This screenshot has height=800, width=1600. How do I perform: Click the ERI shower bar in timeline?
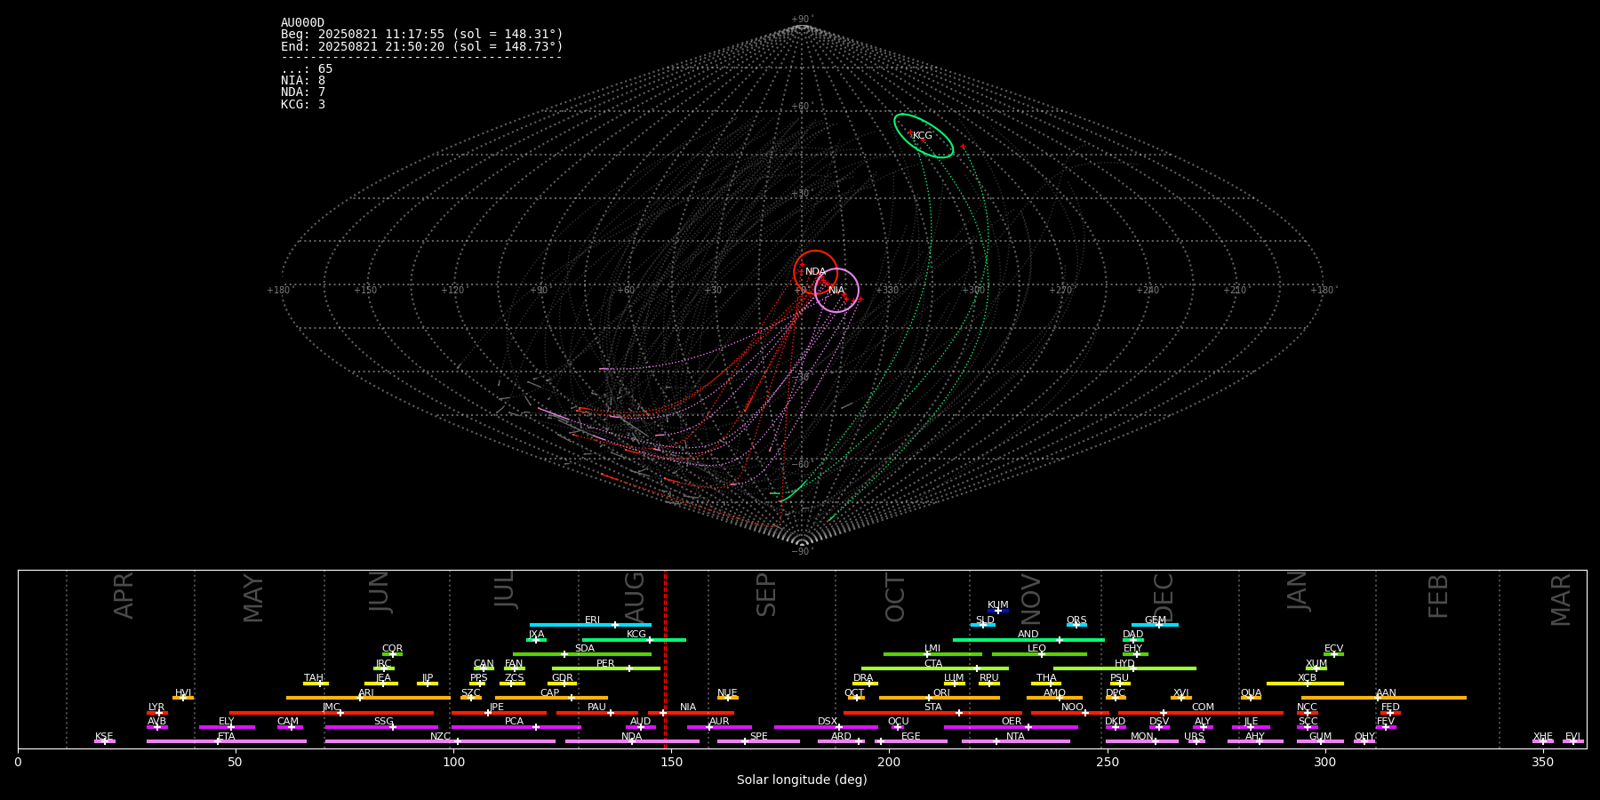tap(590, 625)
